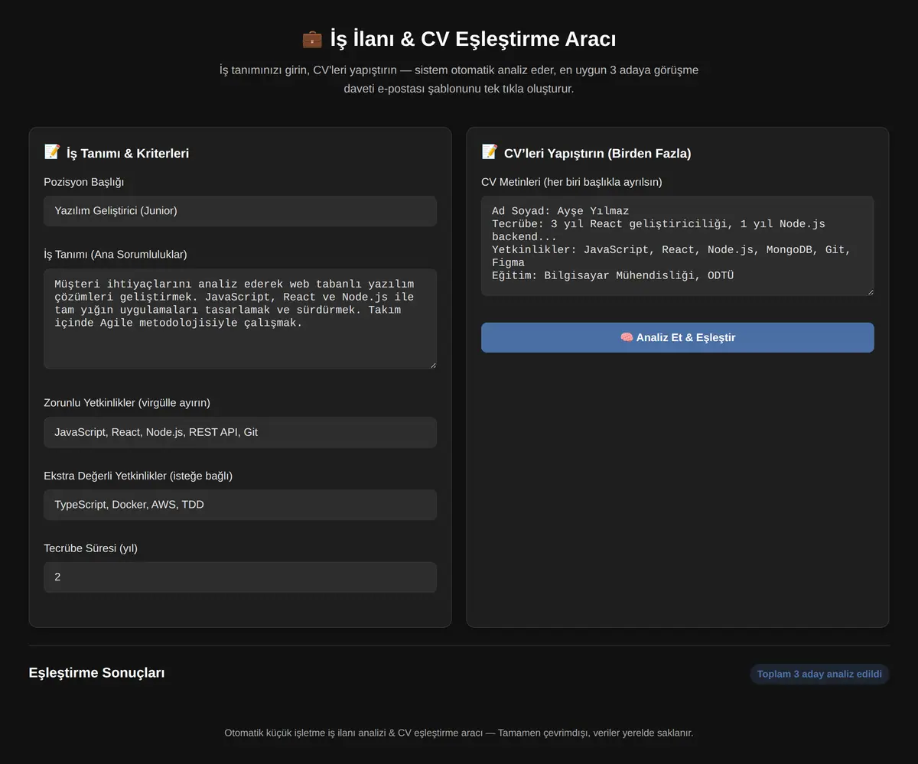Click the subtitle paragraph under the title
This screenshot has height=764, width=918.
coord(459,80)
